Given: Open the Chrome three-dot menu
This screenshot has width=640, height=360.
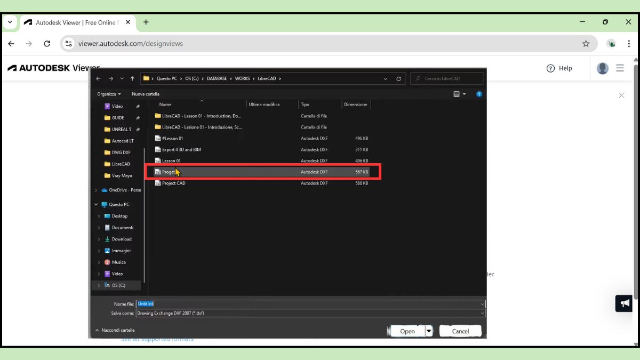Looking at the screenshot, I should (x=629, y=44).
